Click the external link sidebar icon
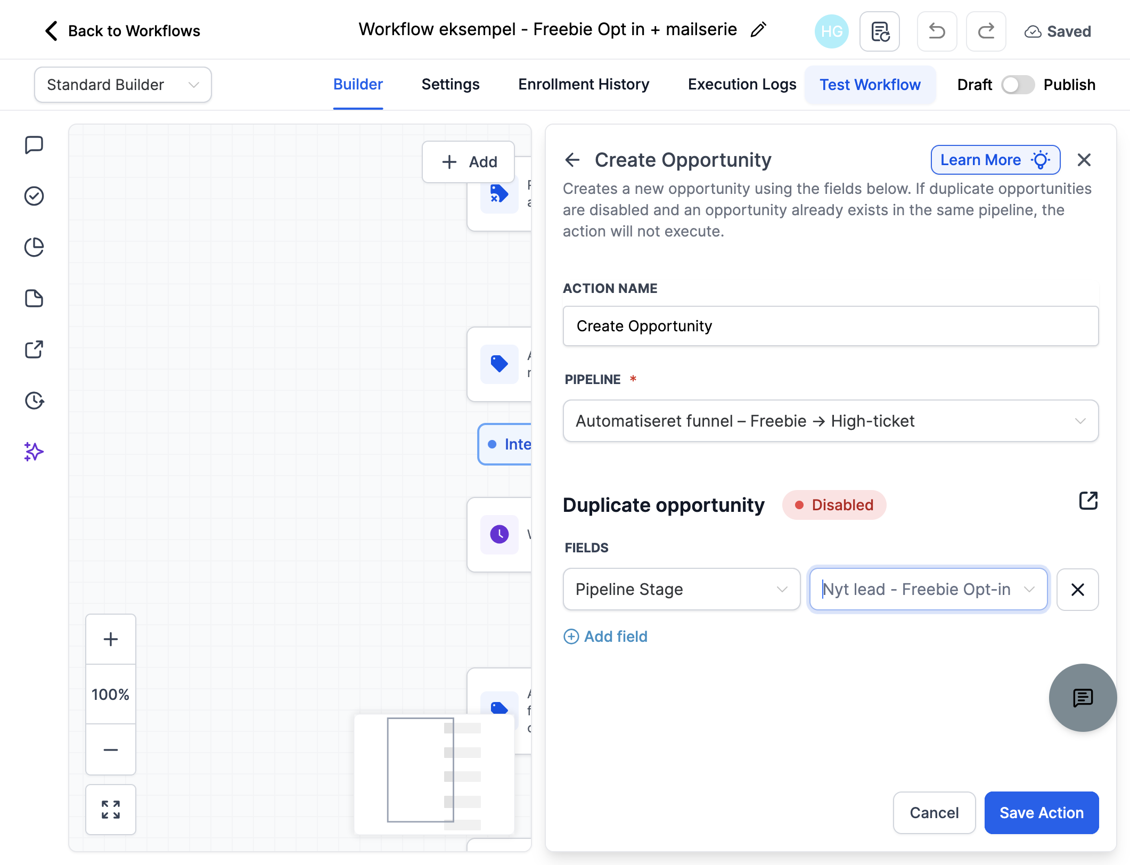 (34, 349)
